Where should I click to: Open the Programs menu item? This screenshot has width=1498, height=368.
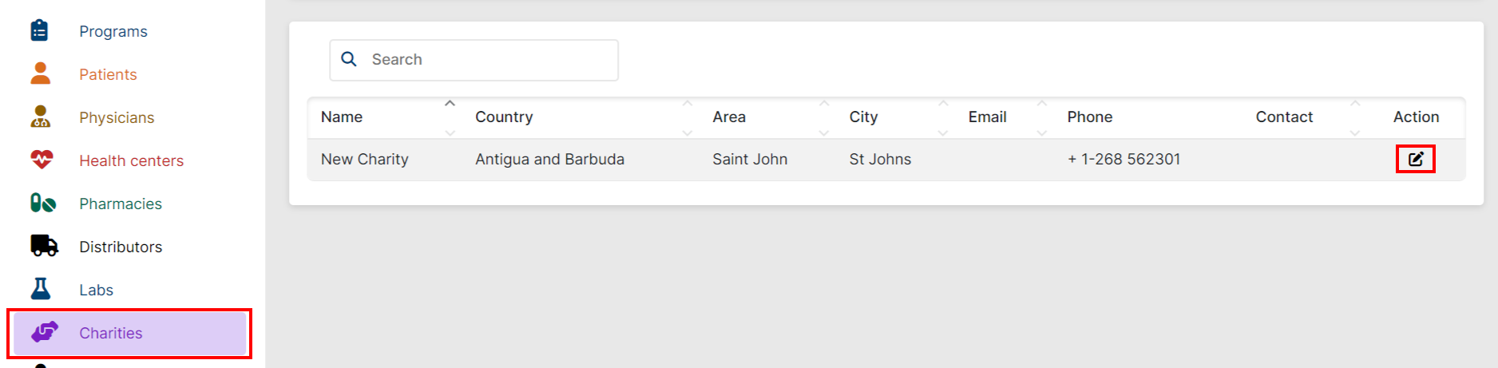(113, 31)
